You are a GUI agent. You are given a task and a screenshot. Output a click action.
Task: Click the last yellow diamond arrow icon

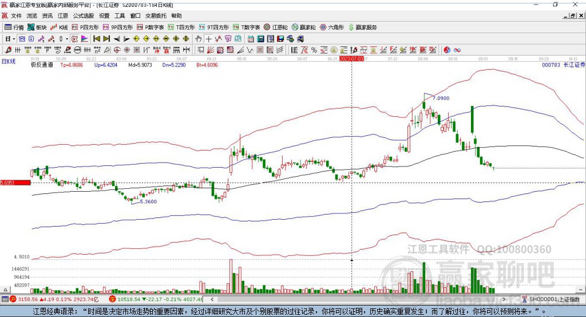186,39
